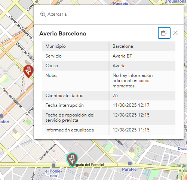Viewport: 187px width, 180px height.
Task: Select the red outage marker near Villarroel
Action: [28, 71]
